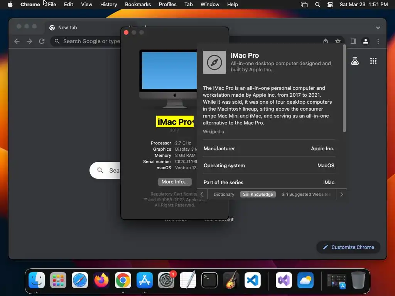Open System Settings in the Dock
395x296 pixels.
(x=166, y=280)
